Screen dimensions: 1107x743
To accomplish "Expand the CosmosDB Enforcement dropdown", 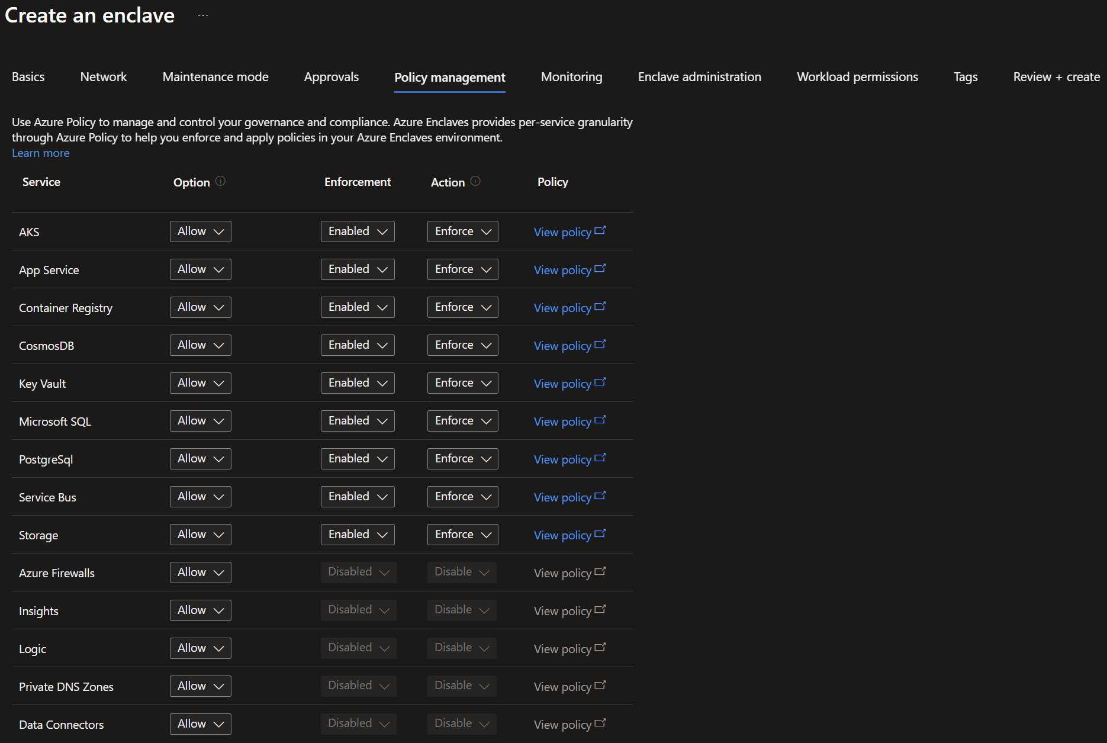I will [358, 345].
